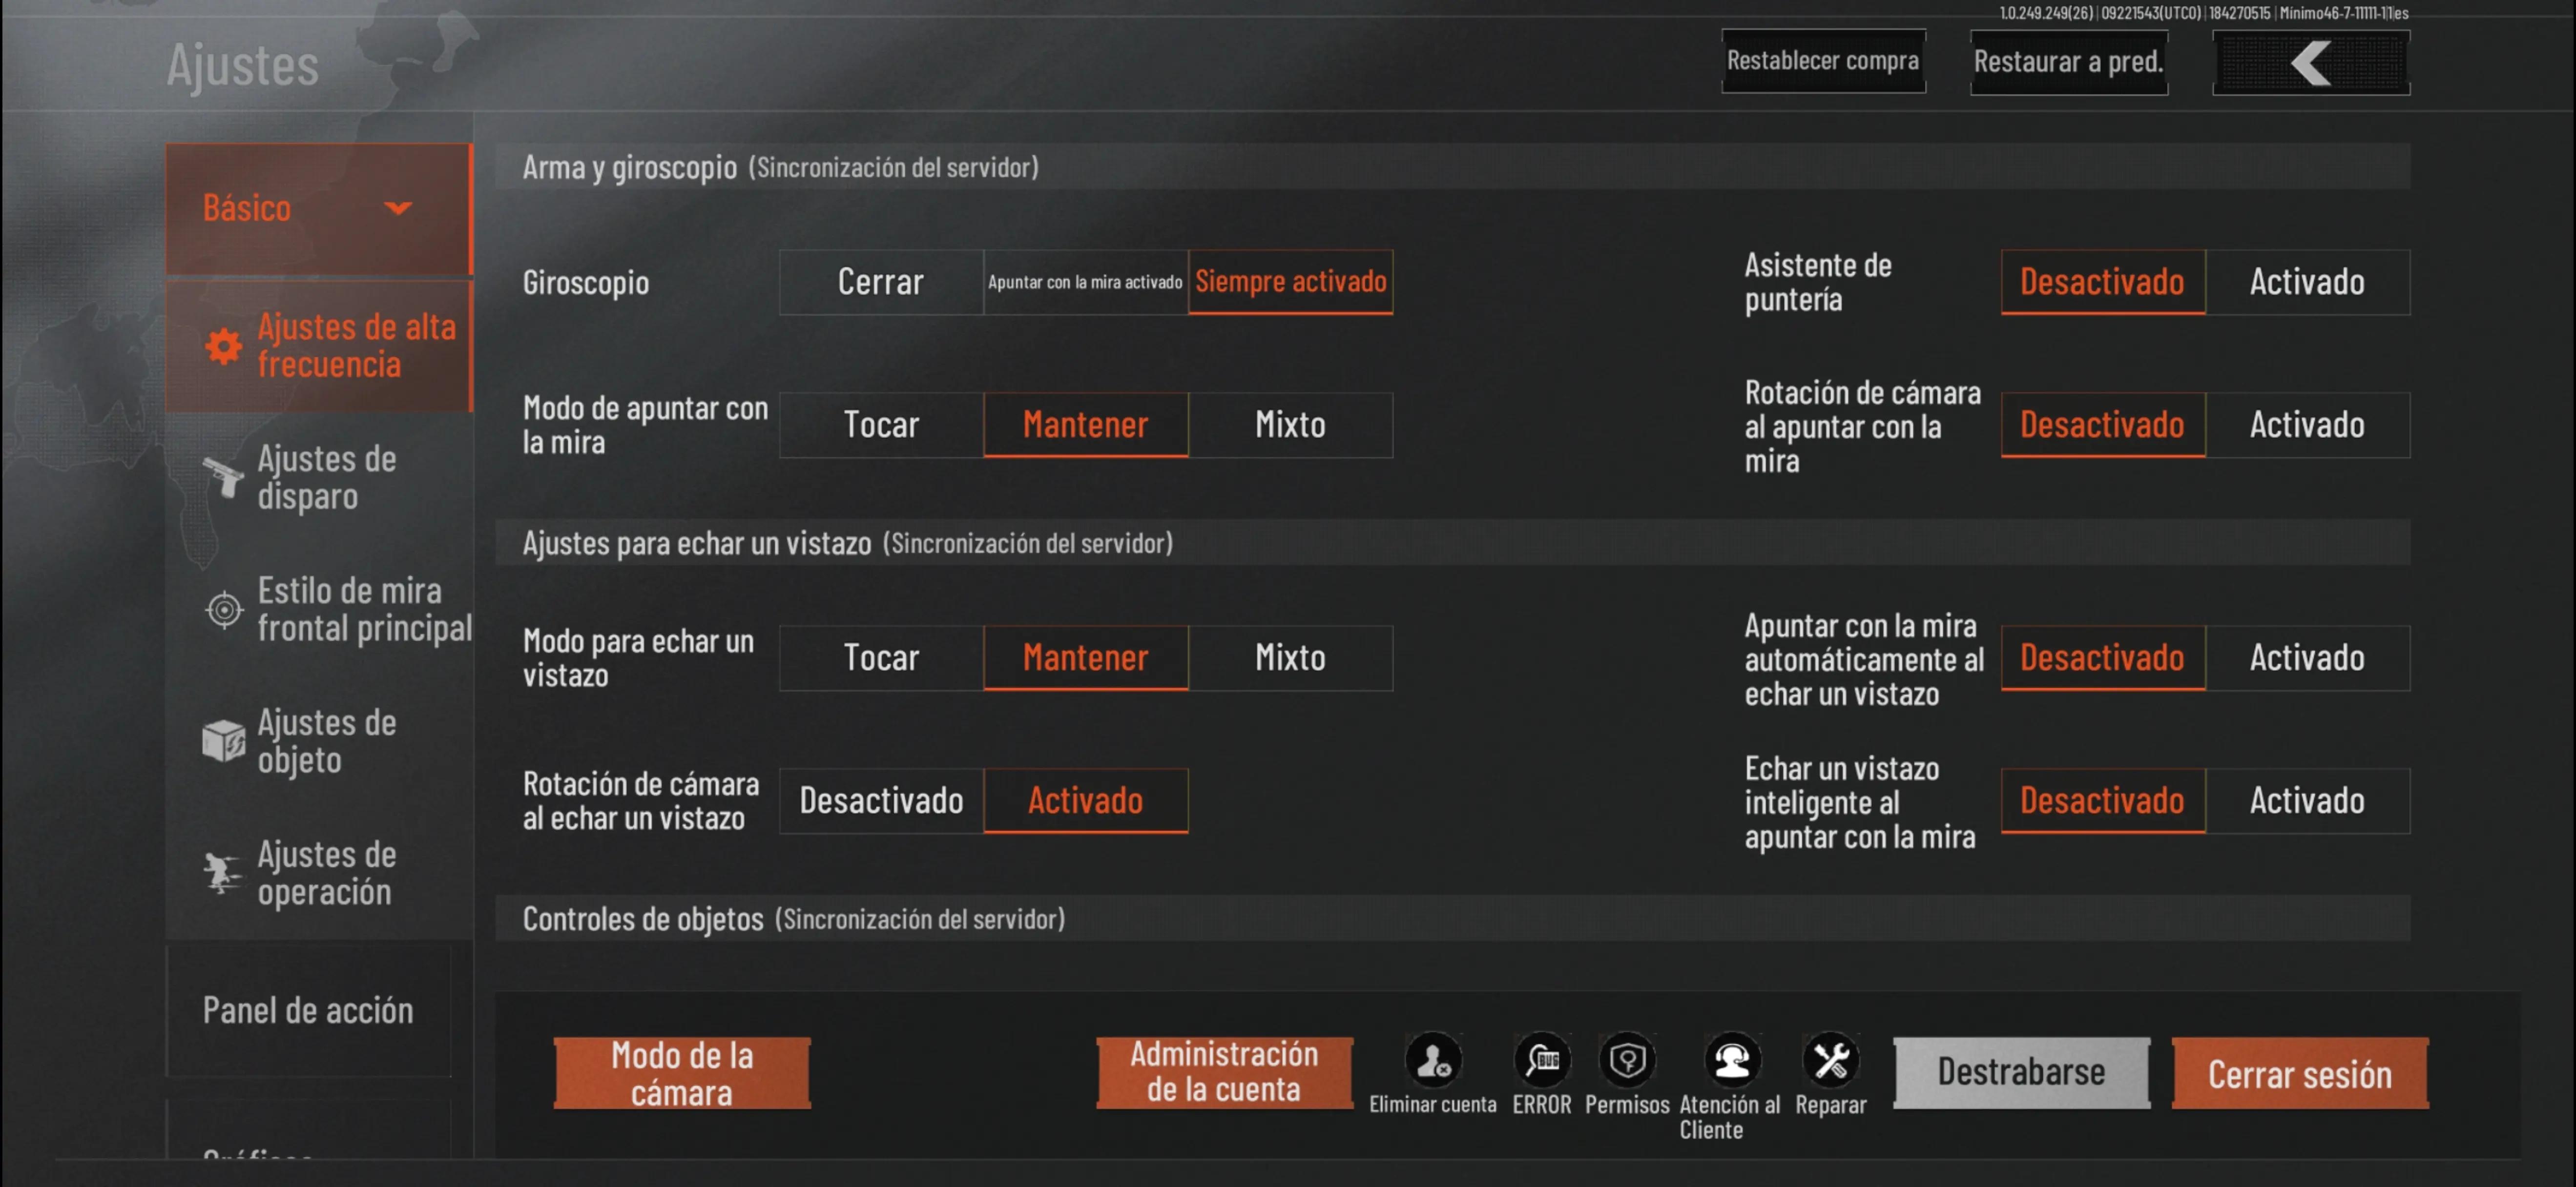Click the Destrabarse button

click(2021, 1072)
